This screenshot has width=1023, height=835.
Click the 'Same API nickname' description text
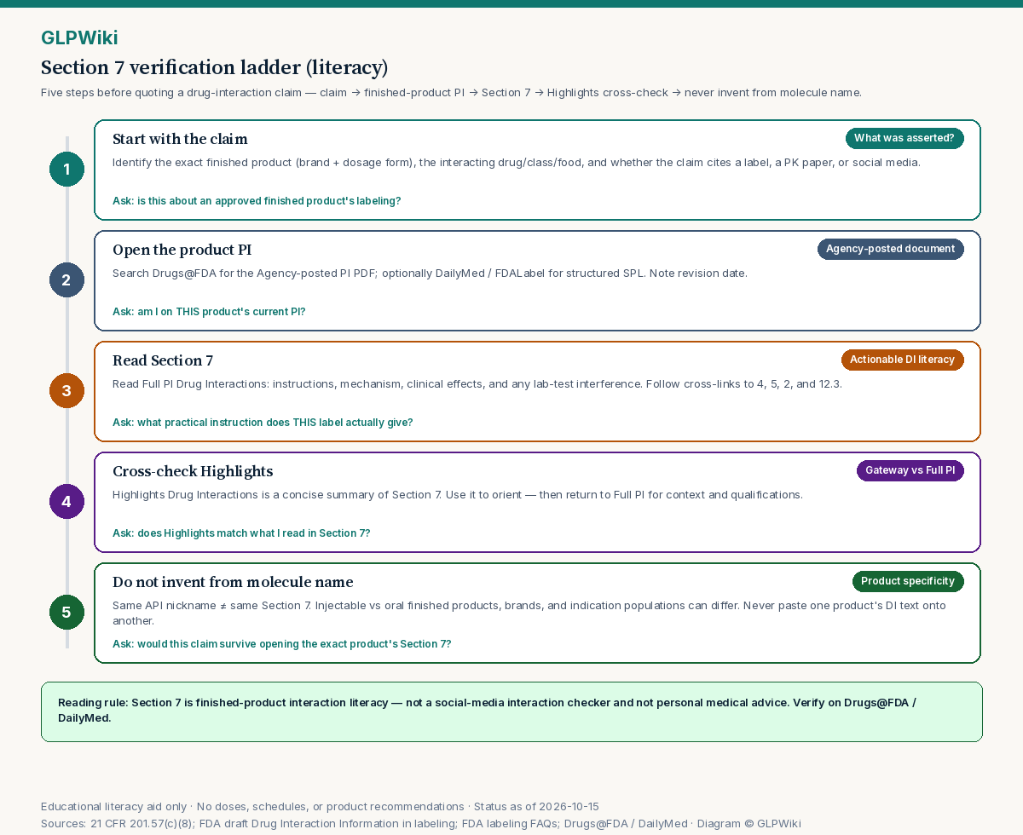pos(529,613)
